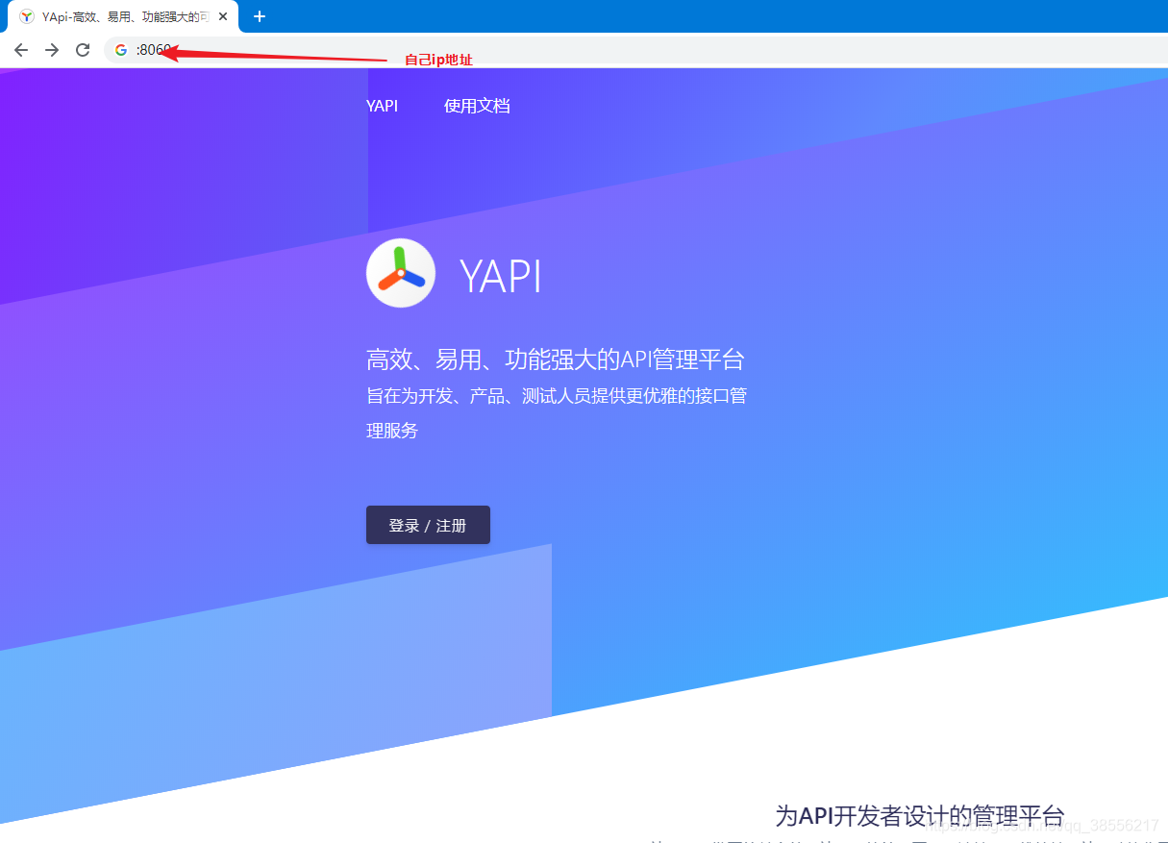
Task: Click the browser back arrow
Action: 20,49
